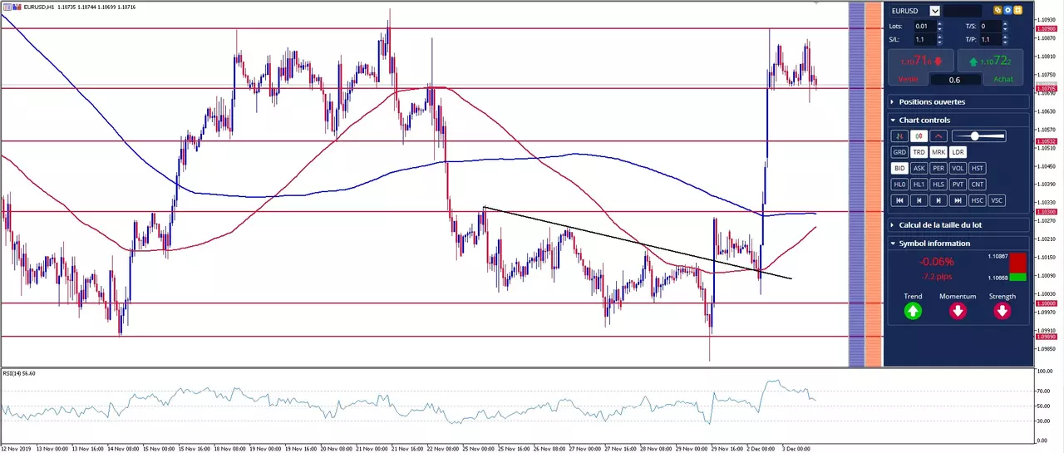Screen dimensions: 1064x453
Task: Expand Calcul de la taille du lot
Action: pos(958,224)
